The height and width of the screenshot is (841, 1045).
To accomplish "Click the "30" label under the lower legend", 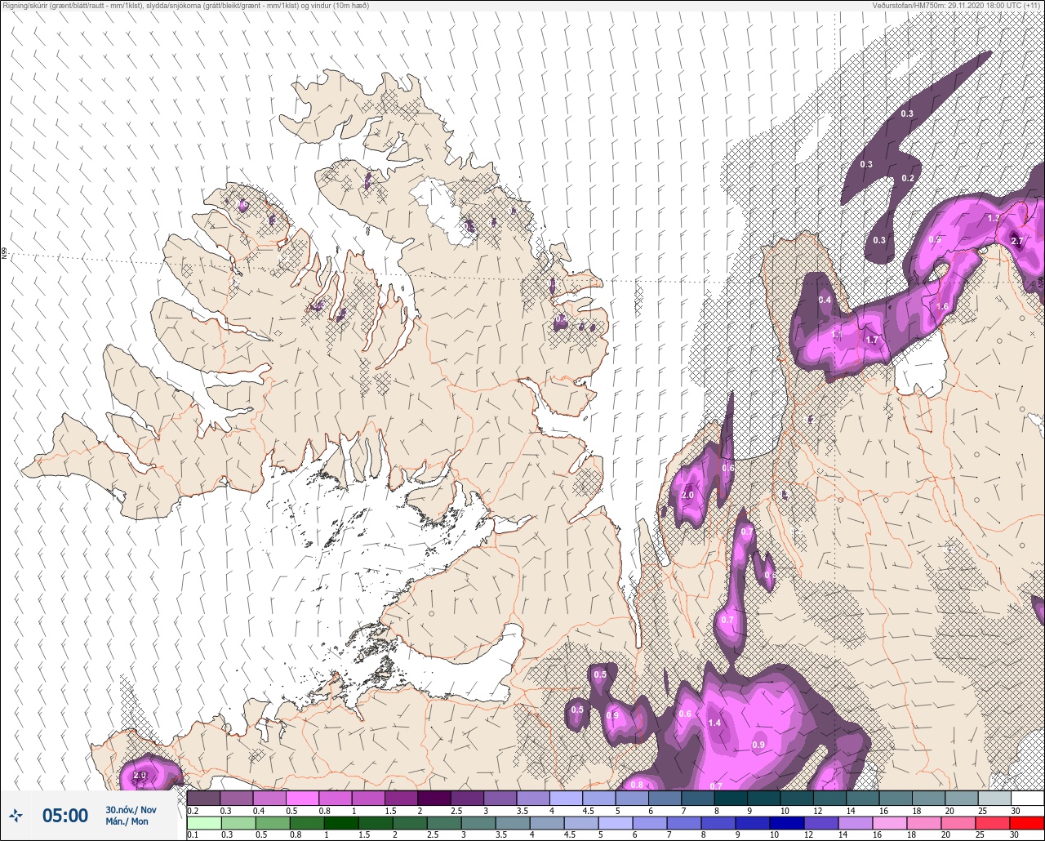I will pos(1015,835).
